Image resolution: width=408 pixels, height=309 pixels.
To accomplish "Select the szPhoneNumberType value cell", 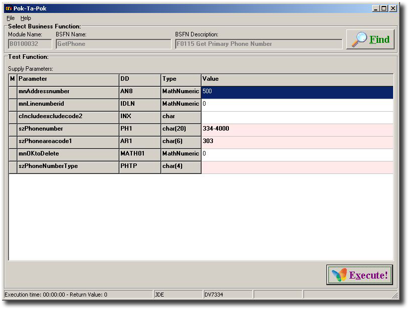I will [x=297, y=167].
